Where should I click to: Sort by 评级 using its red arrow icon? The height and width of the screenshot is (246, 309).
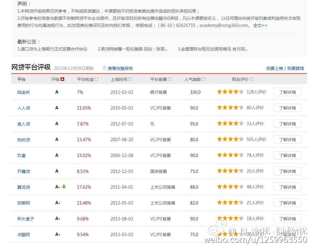click(62, 79)
